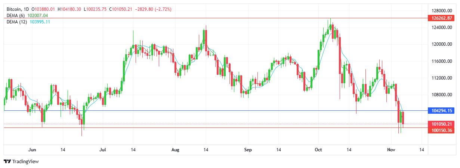460x168 pixels.
Task: Click the Jun label on time axis
Action: point(32,150)
